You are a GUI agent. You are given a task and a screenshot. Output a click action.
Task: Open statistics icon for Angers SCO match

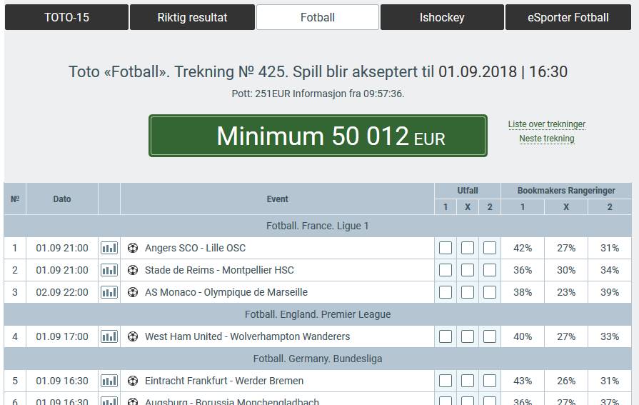[109, 248]
